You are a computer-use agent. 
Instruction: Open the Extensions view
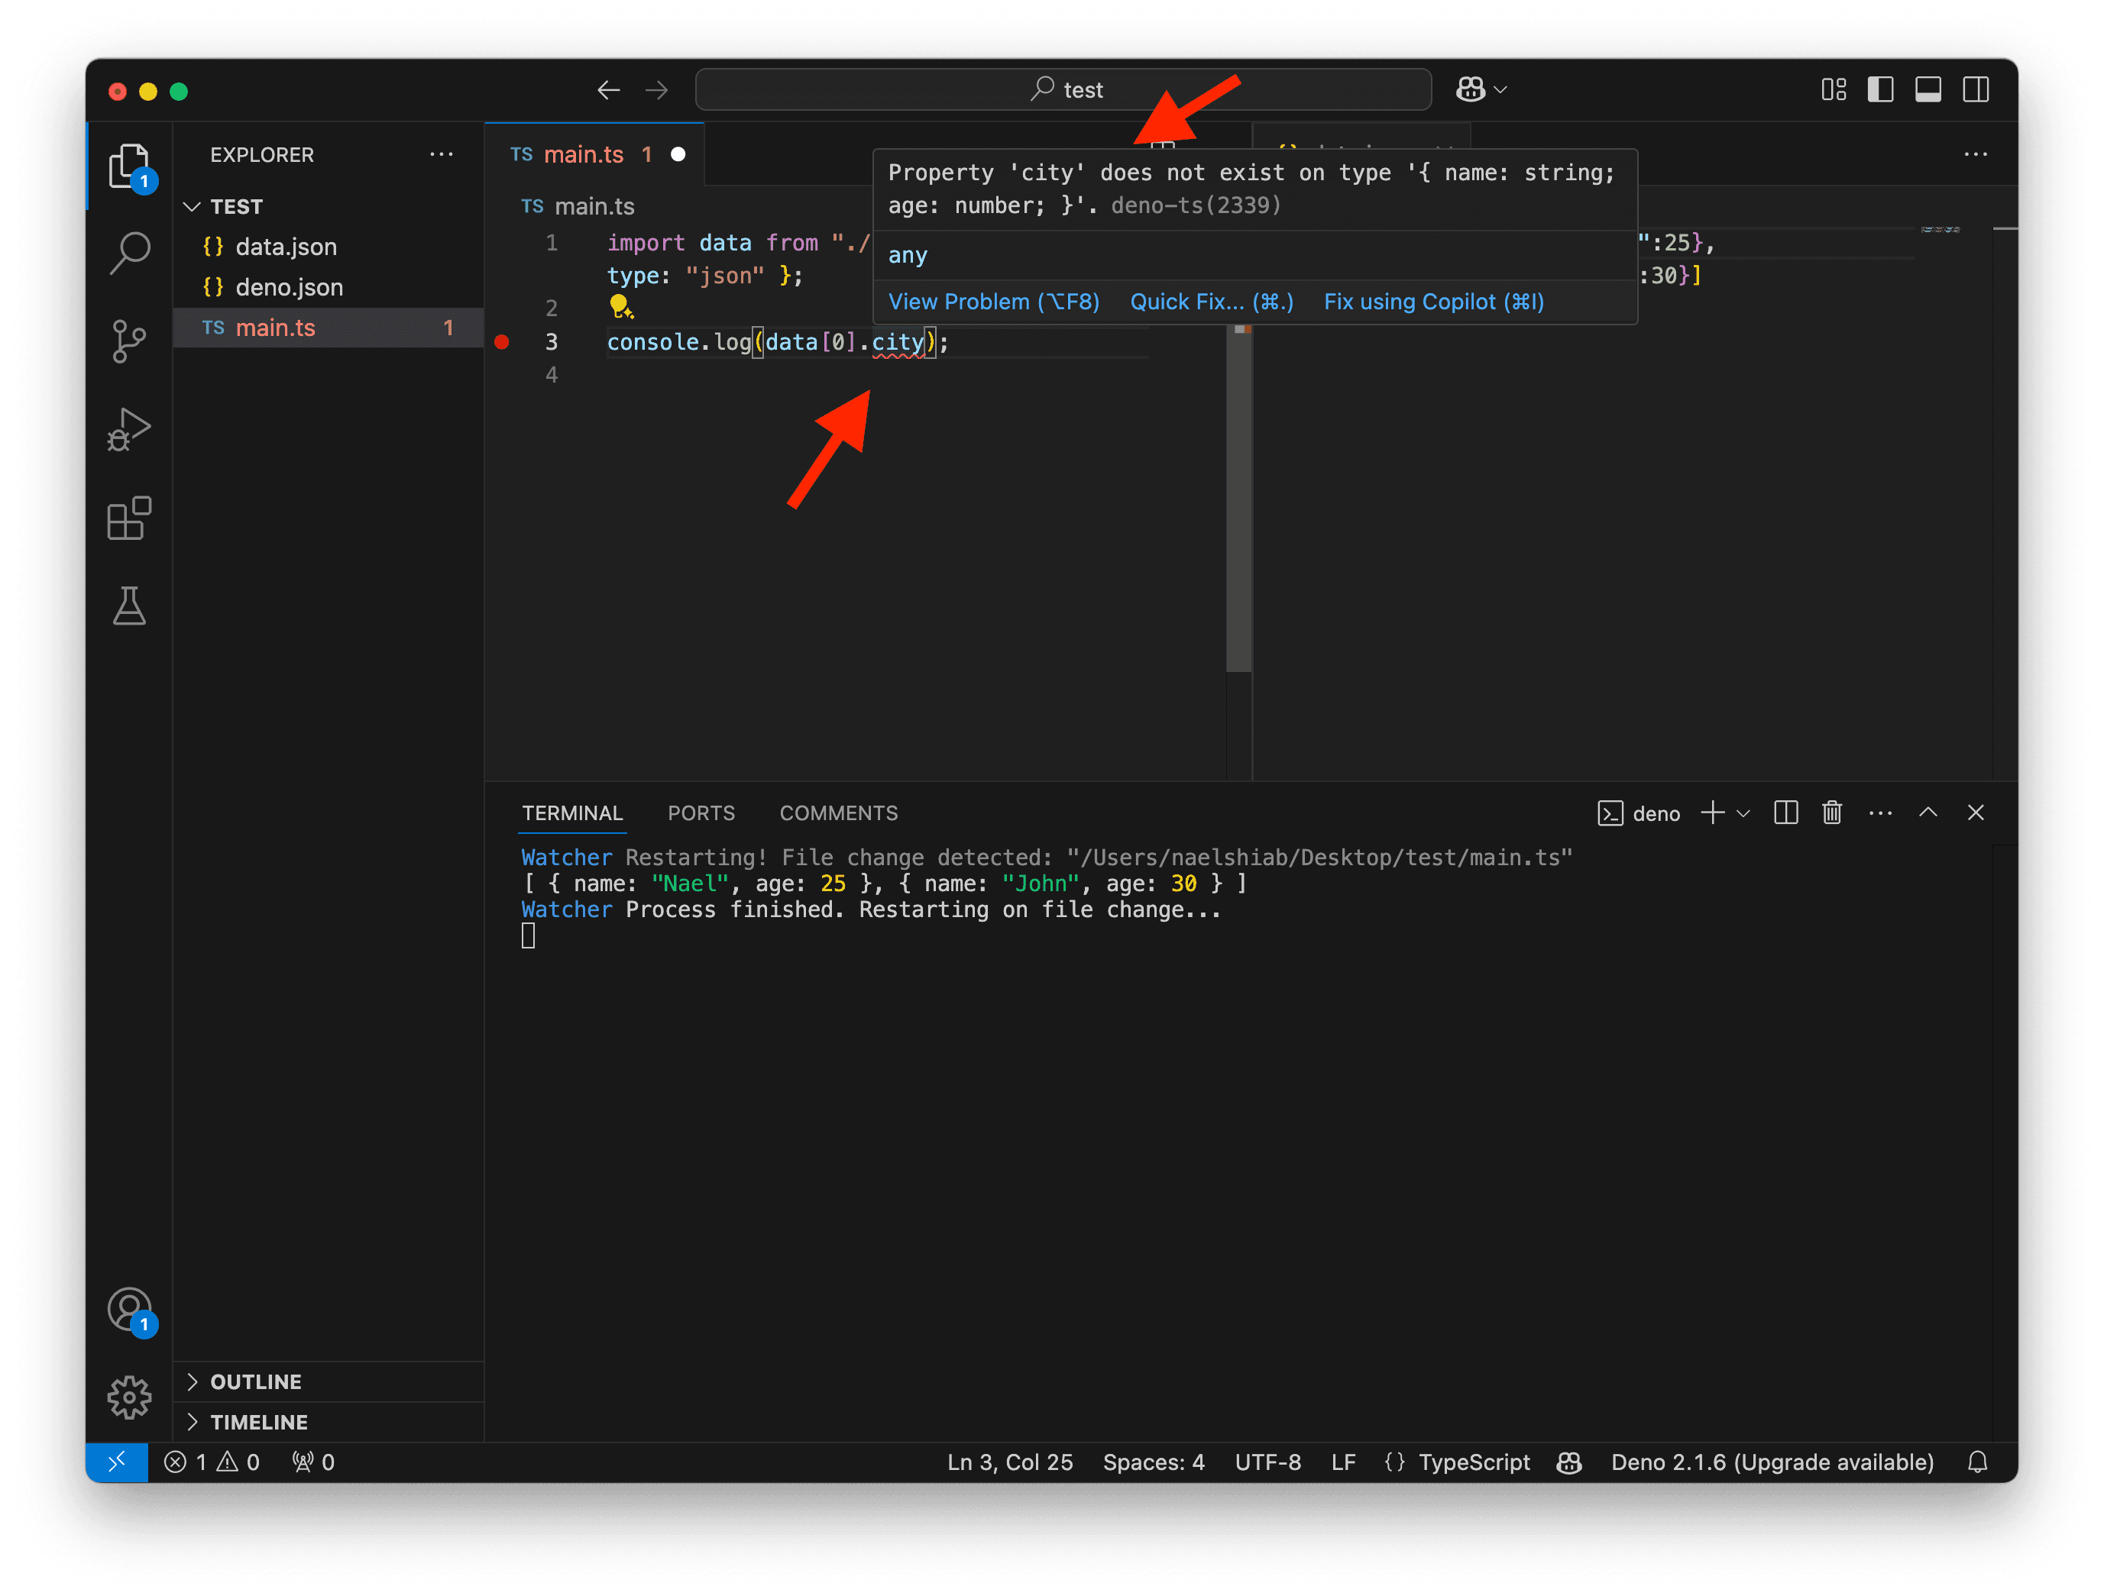[x=128, y=518]
